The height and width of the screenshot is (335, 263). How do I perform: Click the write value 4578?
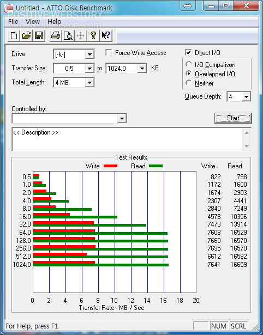pyautogui.click(x=214, y=216)
